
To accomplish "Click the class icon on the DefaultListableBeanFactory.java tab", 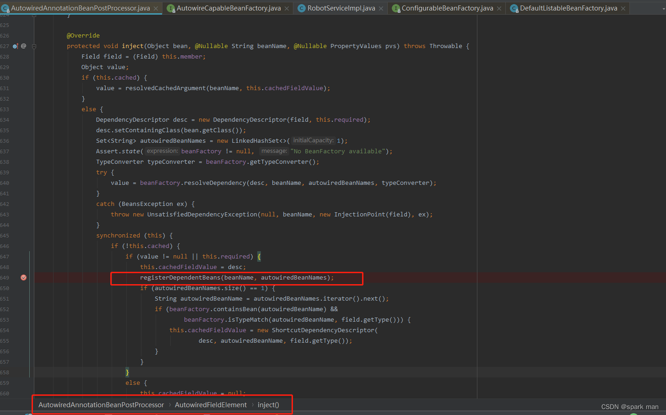I will pos(514,8).
